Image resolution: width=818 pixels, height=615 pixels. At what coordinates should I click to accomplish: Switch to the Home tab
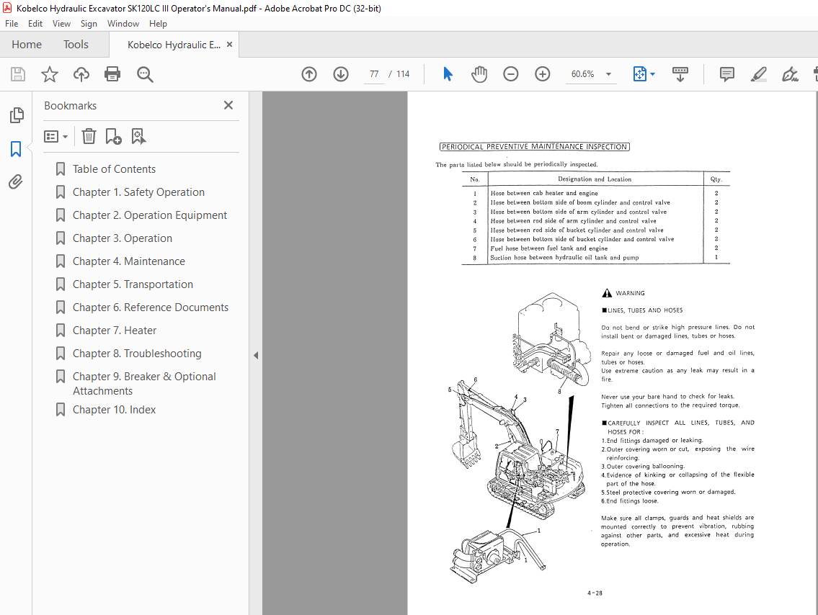point(27,45)
